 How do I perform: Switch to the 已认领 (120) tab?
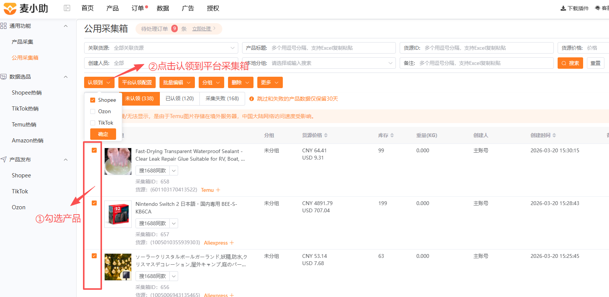tap(180, 98)
